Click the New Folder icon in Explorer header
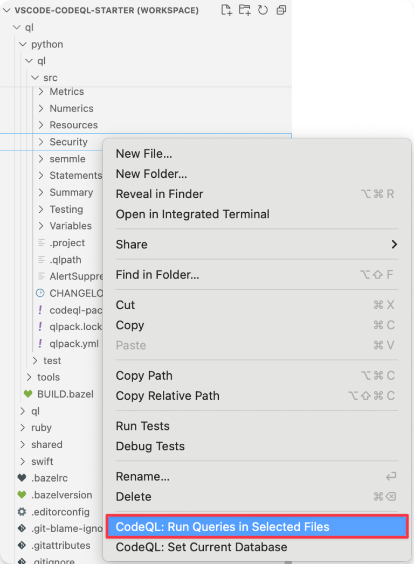 [x=244, y=10]
